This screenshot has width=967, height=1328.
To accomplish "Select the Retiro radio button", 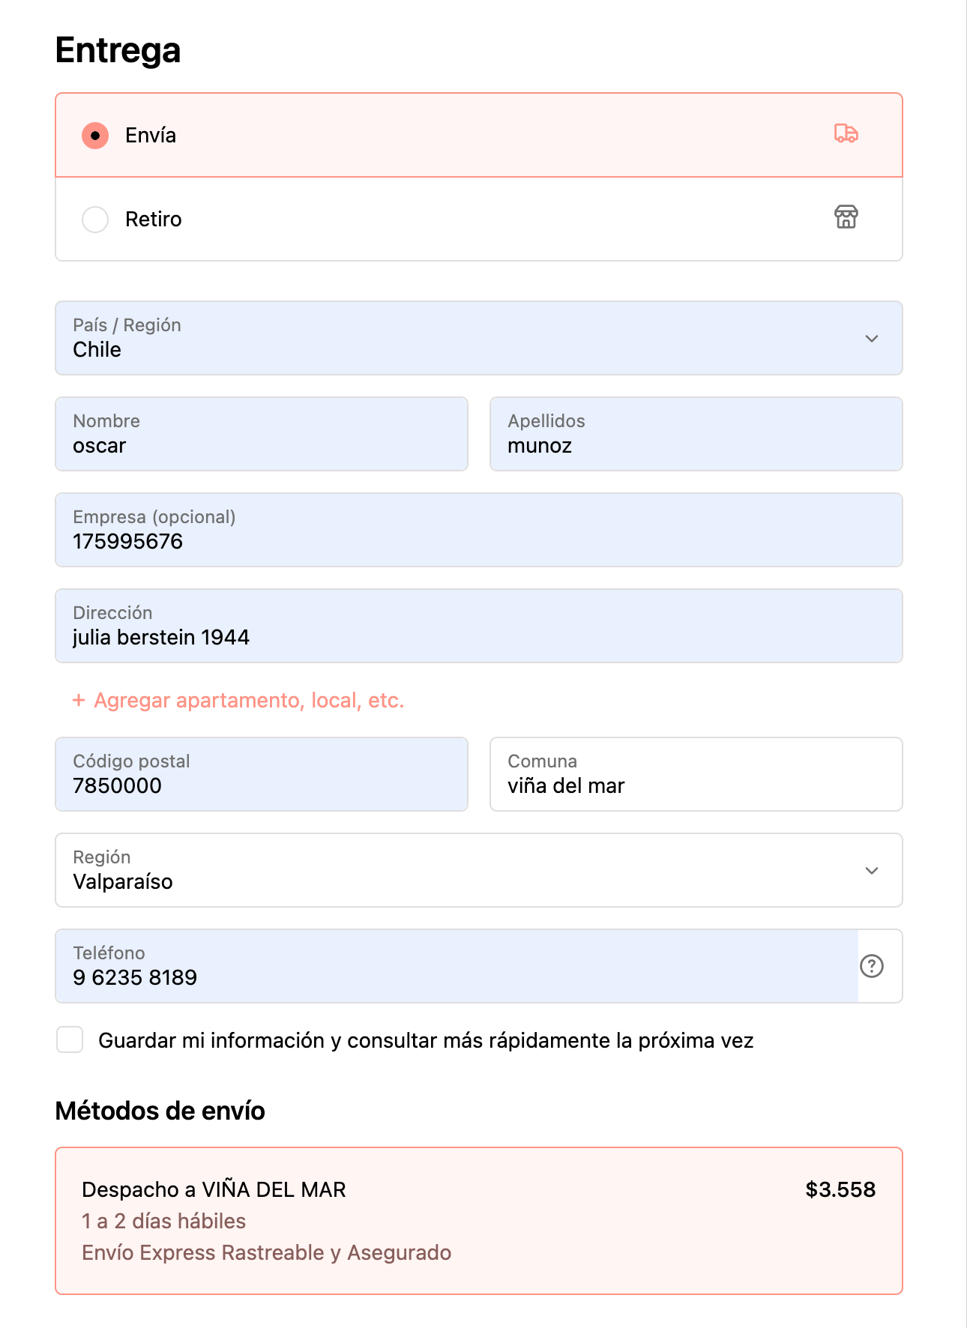I will [x=95, y=220].
